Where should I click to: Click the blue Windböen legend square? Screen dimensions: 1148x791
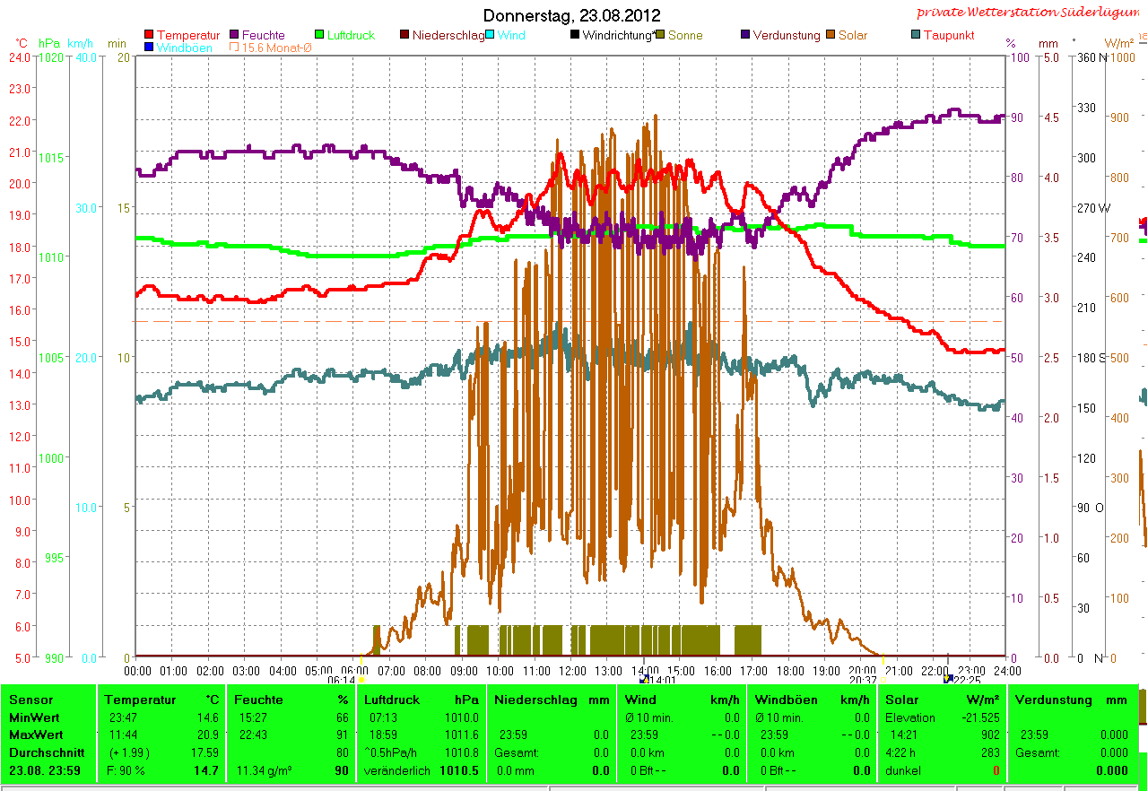point(149,48)
